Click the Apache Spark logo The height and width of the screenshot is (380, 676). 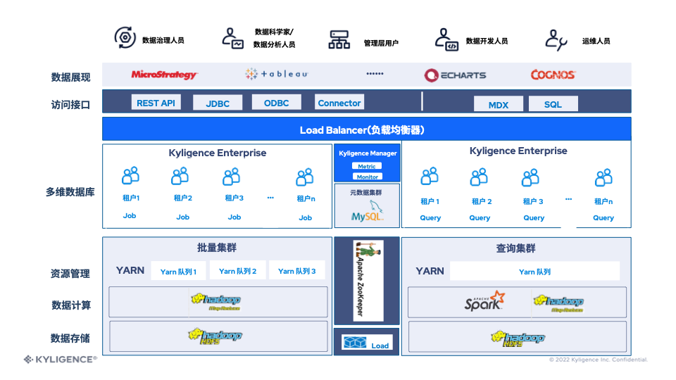coord(484,300)
